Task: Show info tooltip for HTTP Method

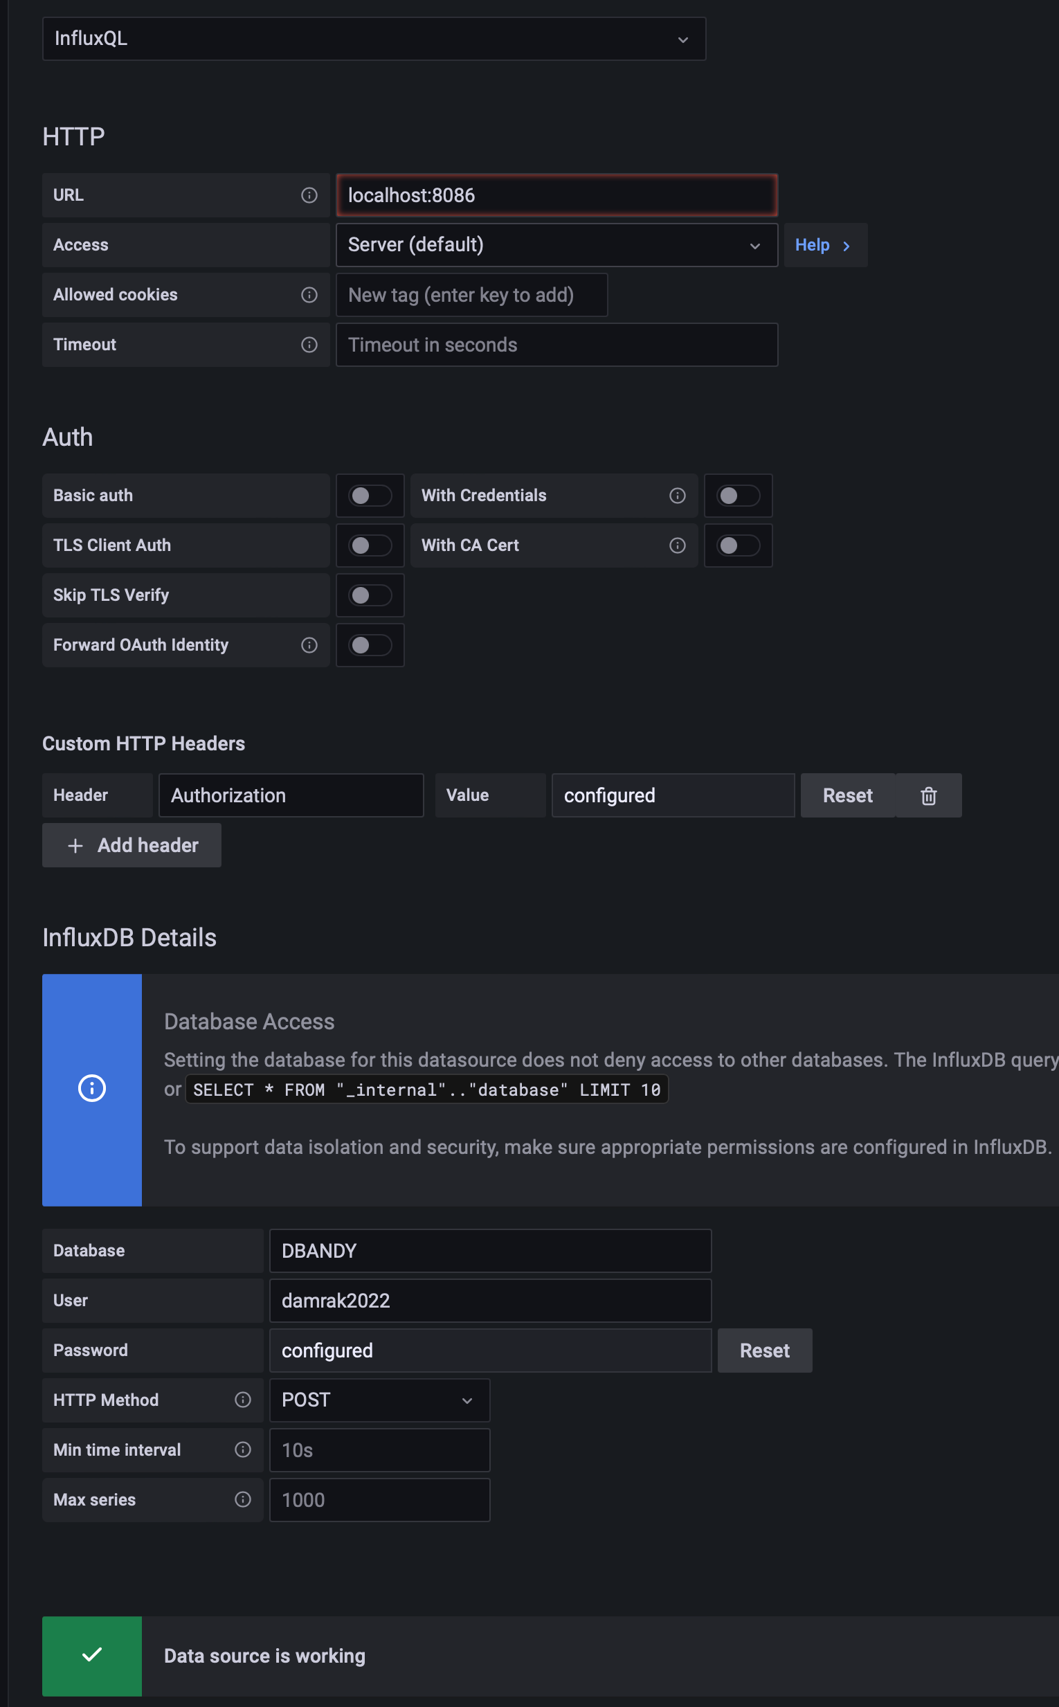Action: (243, 1400)
